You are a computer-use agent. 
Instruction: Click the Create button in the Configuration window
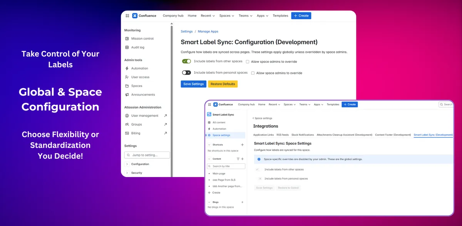pyautogui.click(x=301, y=16)
